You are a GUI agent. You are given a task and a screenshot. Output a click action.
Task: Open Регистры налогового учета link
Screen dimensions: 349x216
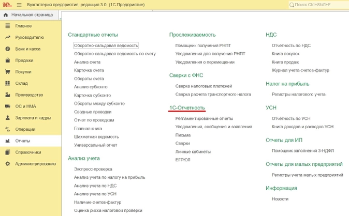click(298, 95)
